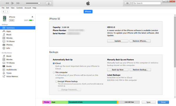Open the Account menu
176x106 pixels.
click(28, 8)
